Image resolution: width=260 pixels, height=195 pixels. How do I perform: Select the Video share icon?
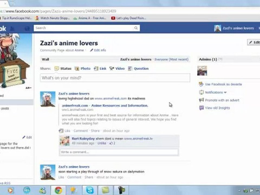pos(112,68)
